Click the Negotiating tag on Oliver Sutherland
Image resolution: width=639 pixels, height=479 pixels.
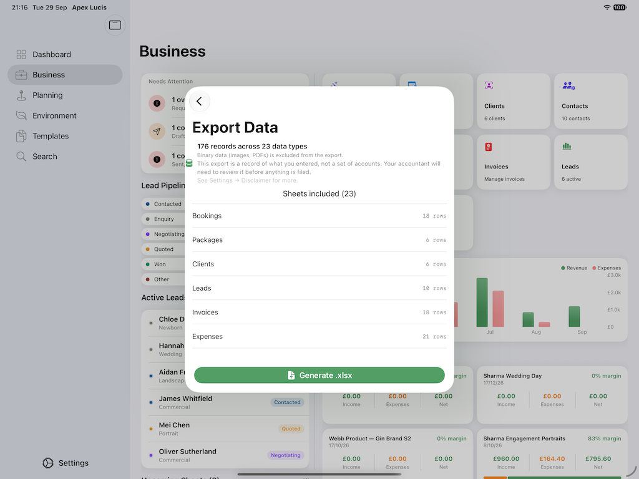tap(286, 455)
